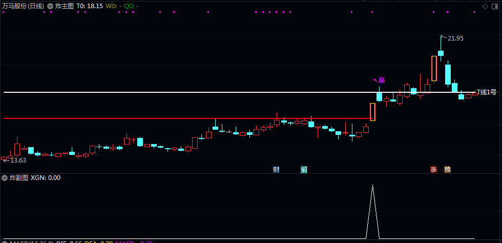This screenshot has width=502, height=243.
Task: Click the 财 info marker icon
Action: (276, 170)
